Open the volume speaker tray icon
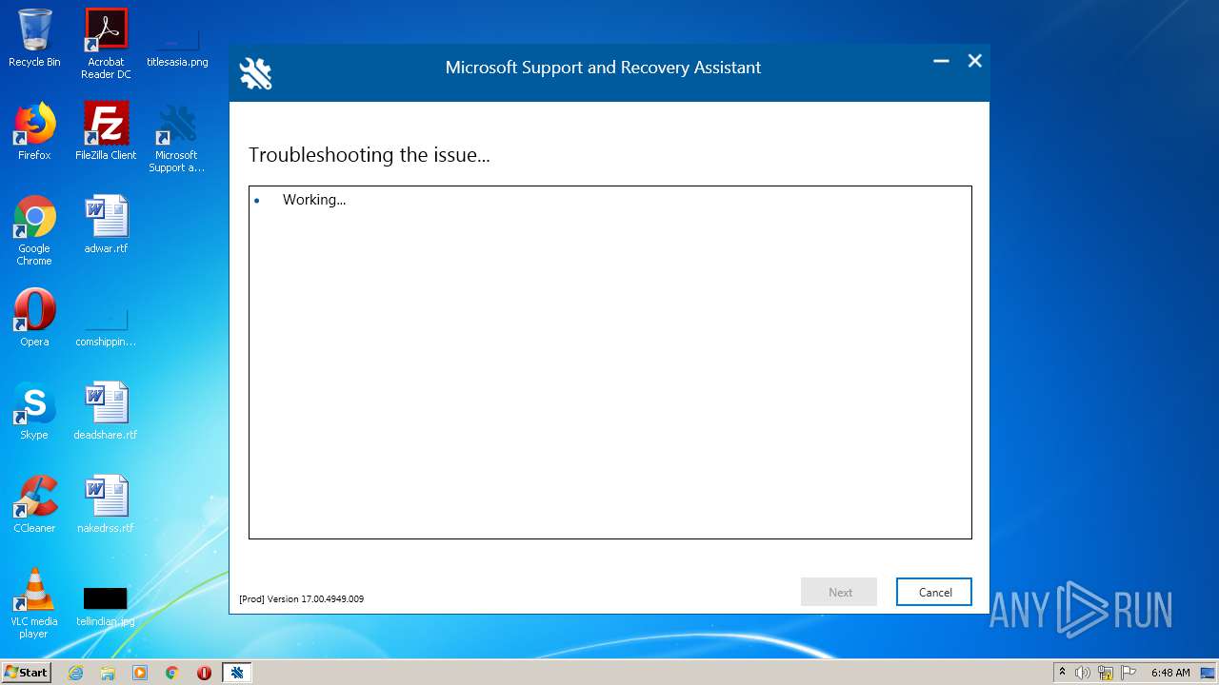 pyautogui.click(x=1083, y=673)
